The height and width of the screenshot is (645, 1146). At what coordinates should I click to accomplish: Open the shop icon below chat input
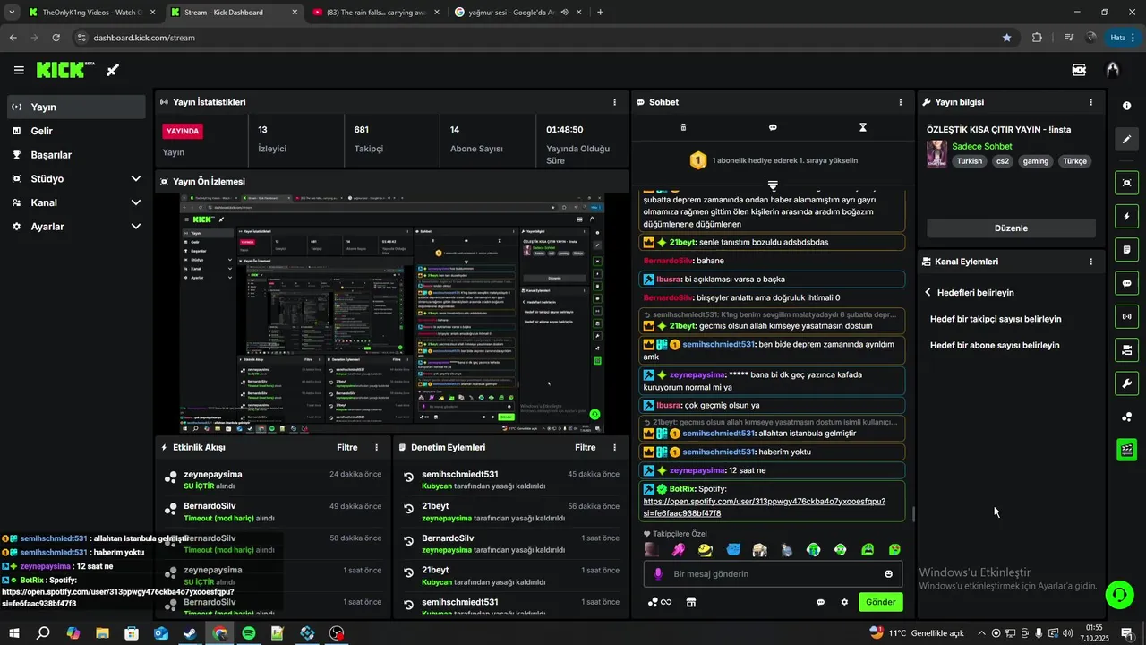coord(690,602)
